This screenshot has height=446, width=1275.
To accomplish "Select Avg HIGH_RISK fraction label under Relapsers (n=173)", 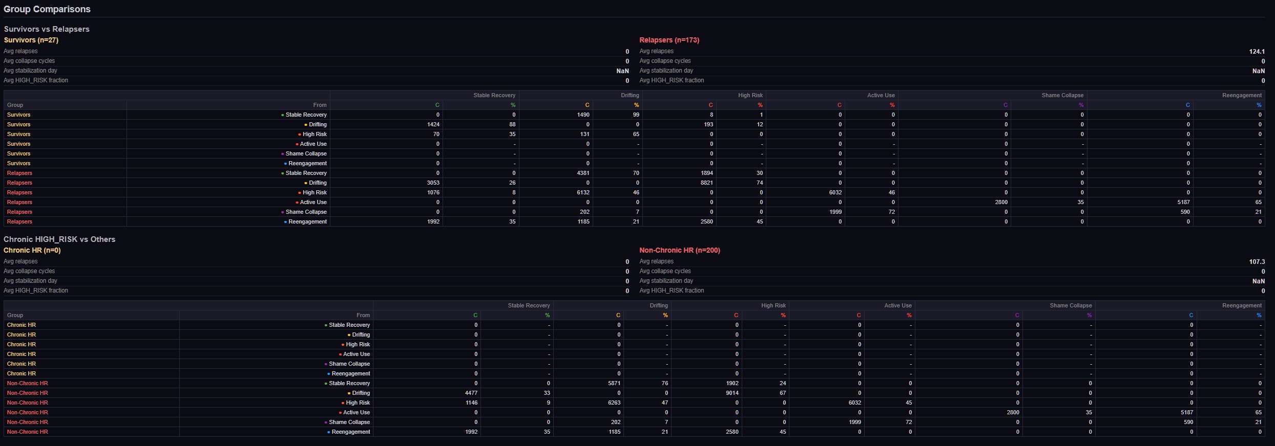I will tap(672, 80).
